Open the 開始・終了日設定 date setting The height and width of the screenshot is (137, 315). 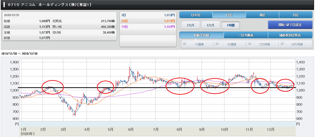point(290,25)
